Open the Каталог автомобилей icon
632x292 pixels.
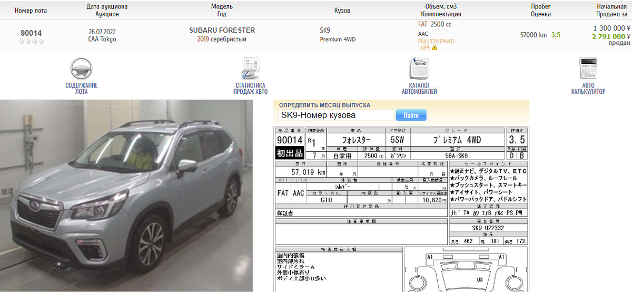pyautogui.click(x=419, y=69)
